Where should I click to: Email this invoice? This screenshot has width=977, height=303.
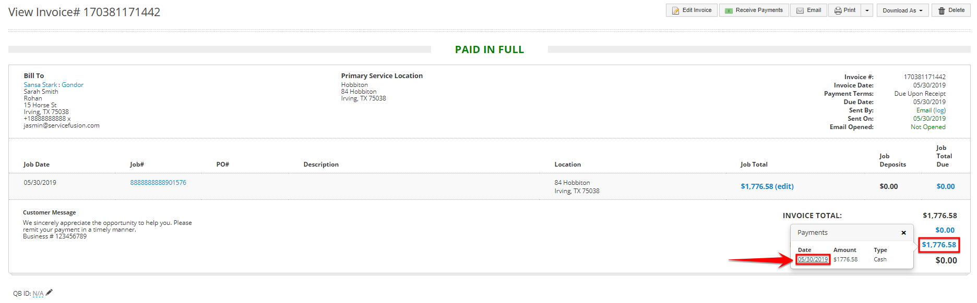coord(808,10)
